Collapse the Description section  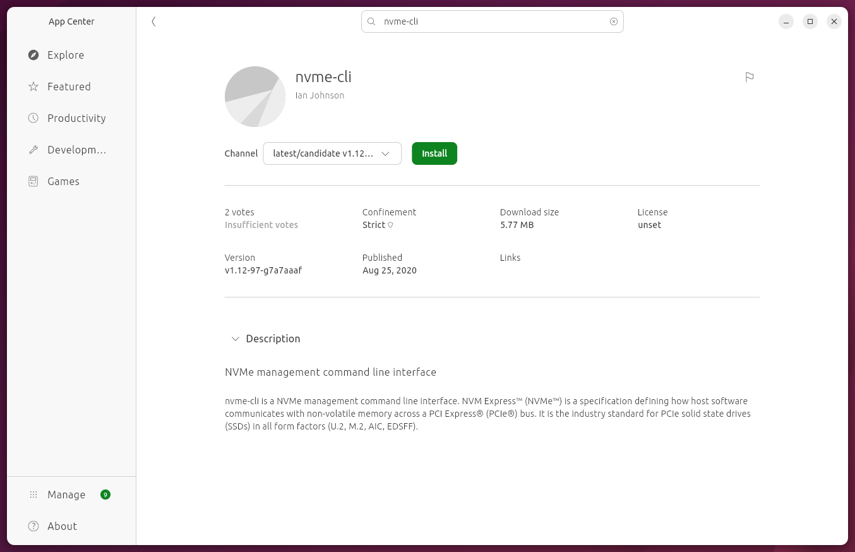coord(236,339)
